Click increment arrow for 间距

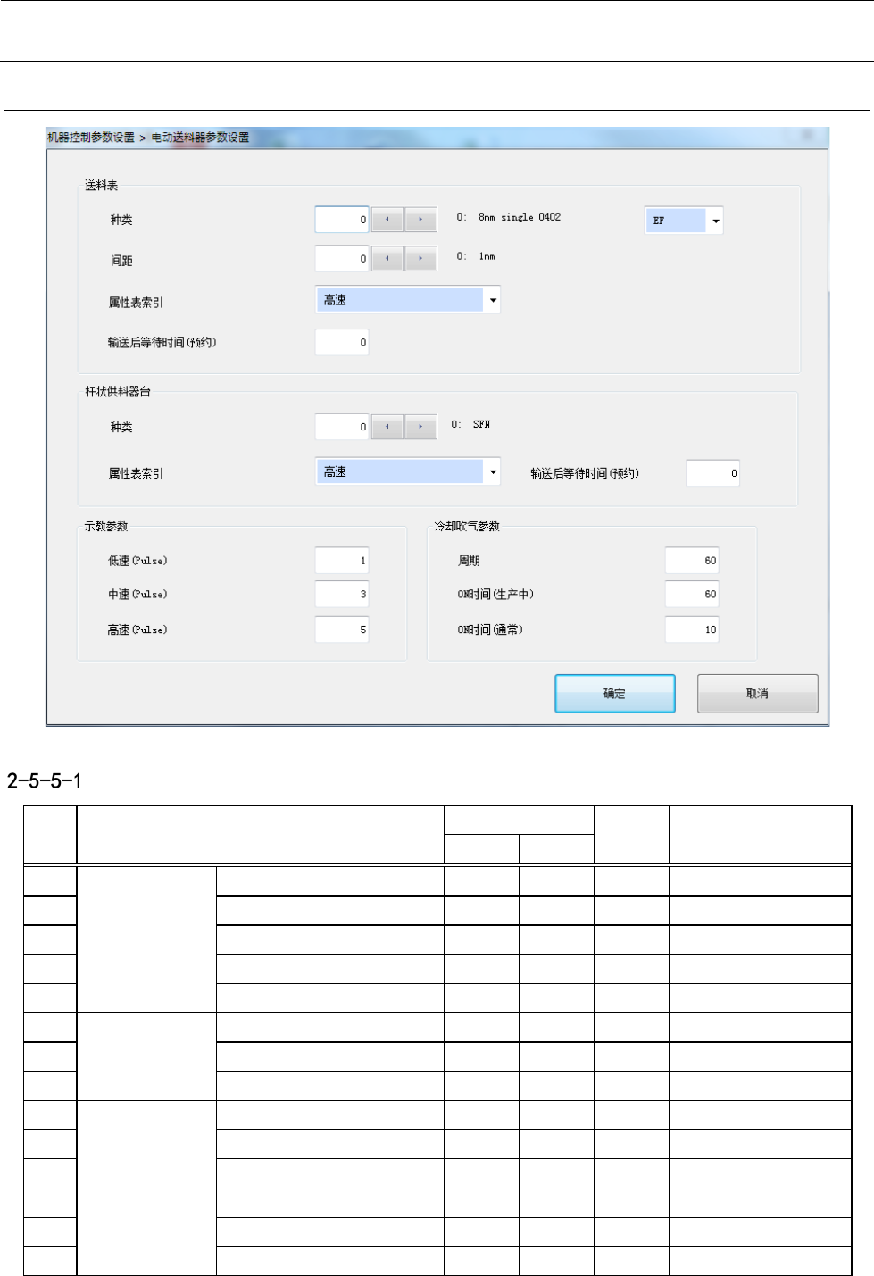click(420, 259)
